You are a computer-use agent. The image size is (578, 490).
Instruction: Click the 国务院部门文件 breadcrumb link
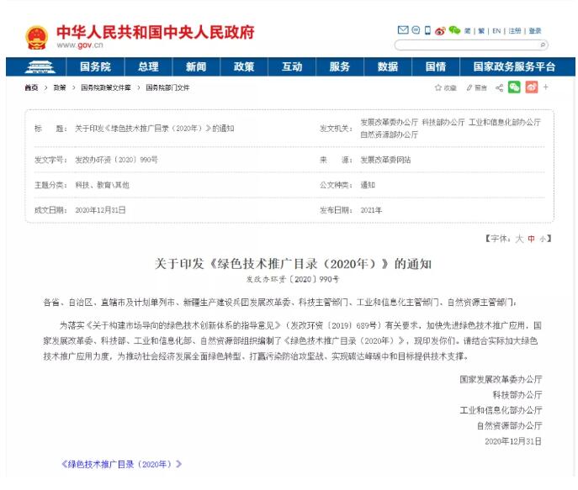[167, 87]
